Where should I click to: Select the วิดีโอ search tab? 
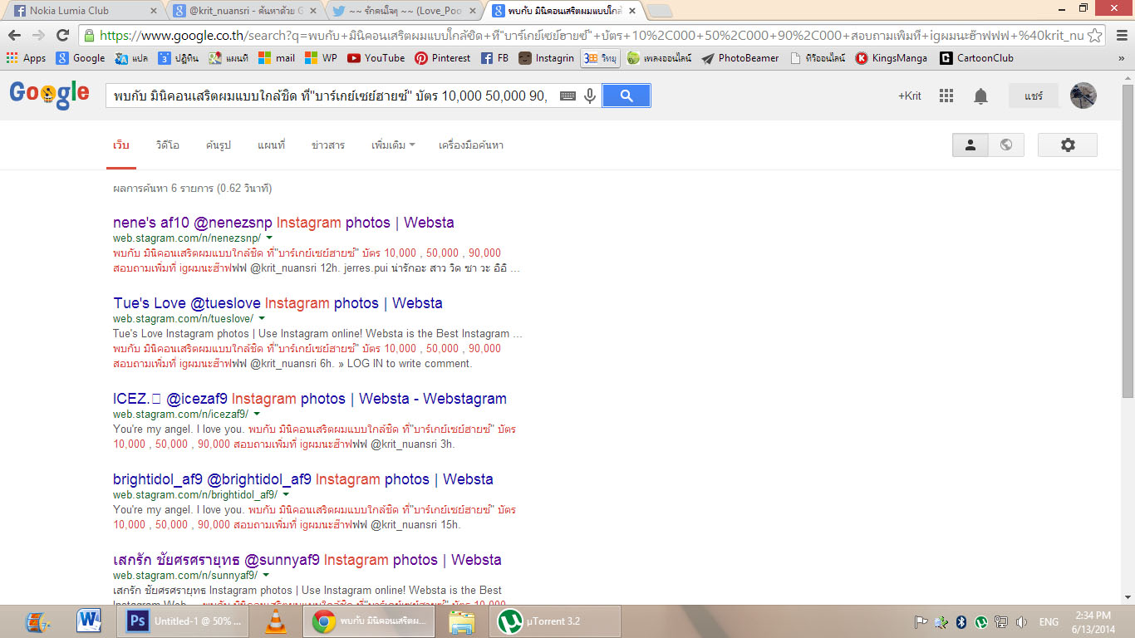167,145
